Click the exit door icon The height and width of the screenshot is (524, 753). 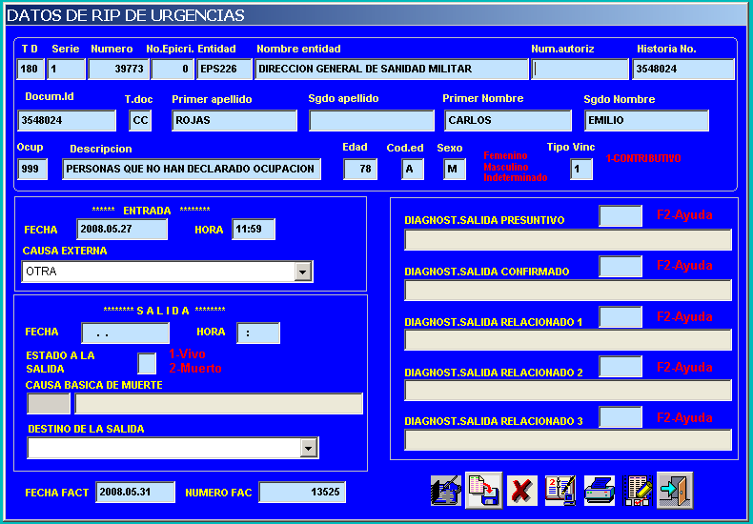(x=675, y=491)
